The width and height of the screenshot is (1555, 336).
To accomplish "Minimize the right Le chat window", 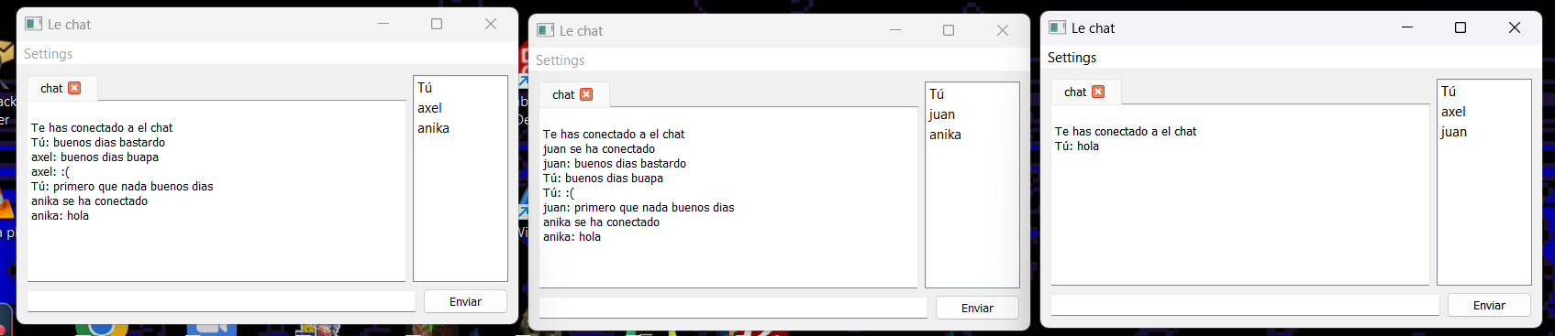I will [x=1407, y=27].
